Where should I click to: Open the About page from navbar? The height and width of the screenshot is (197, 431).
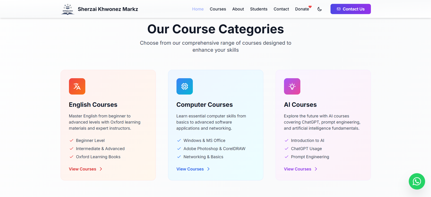tap(238, 9)
